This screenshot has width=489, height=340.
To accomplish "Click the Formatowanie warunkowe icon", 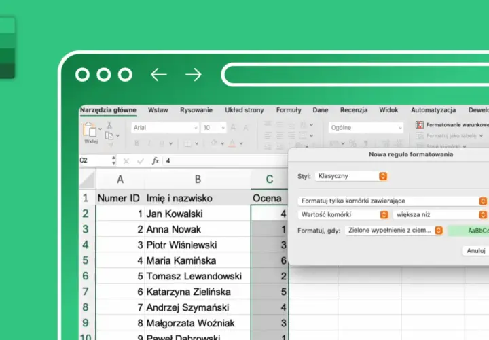I will (420, 124).
